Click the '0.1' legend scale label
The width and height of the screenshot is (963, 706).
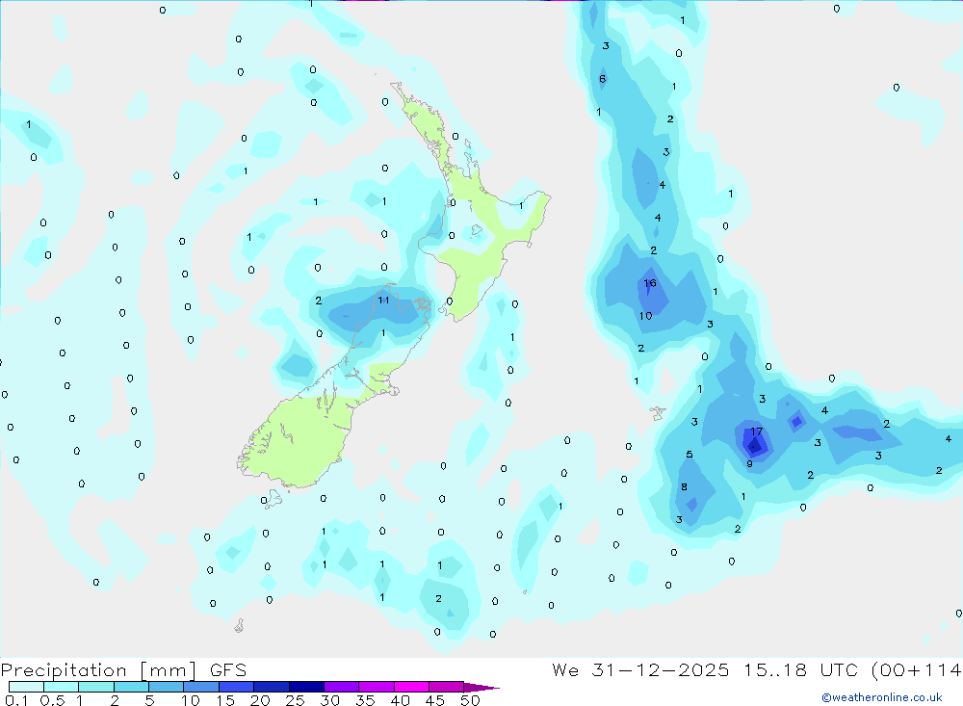coord(16,700)
